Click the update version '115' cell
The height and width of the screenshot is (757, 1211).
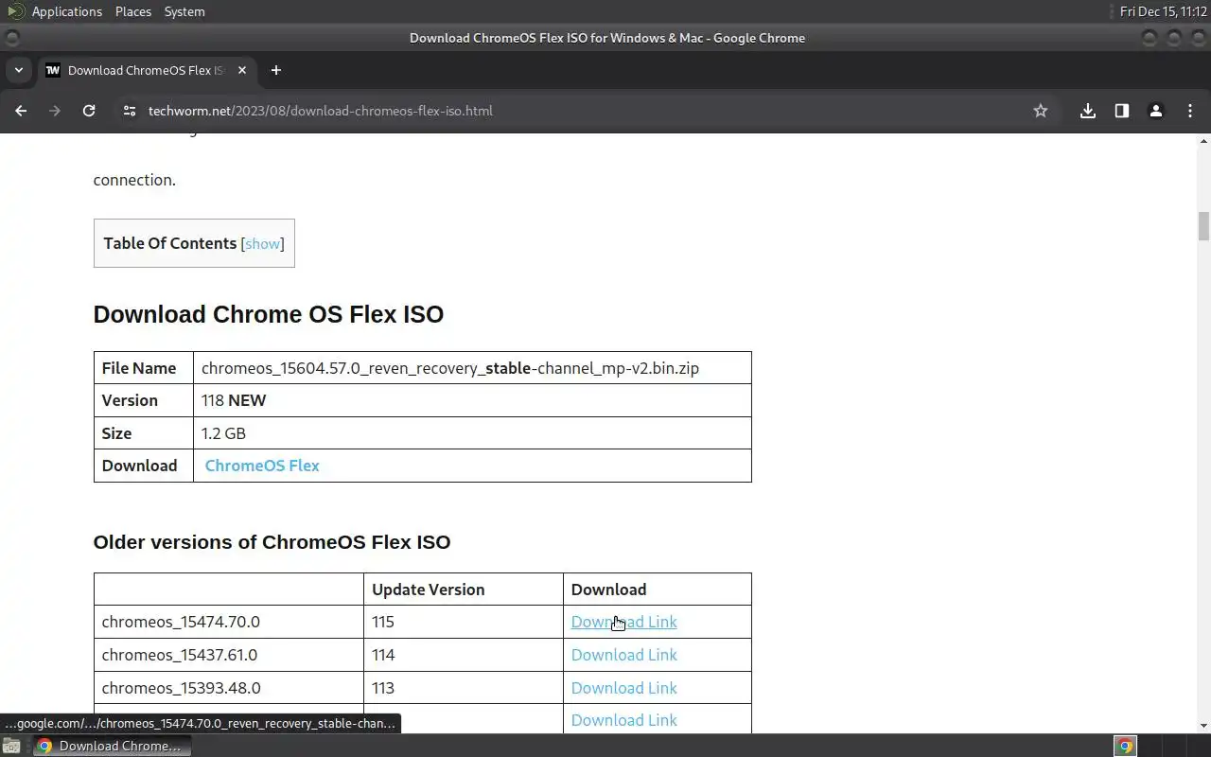464,622
